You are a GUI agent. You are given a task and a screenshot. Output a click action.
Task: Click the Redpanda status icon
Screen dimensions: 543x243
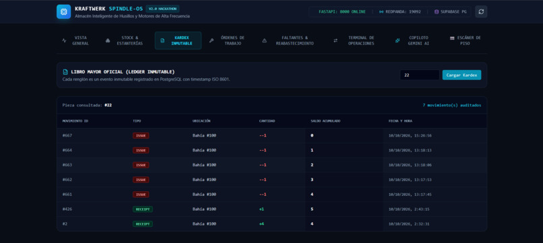381,11
